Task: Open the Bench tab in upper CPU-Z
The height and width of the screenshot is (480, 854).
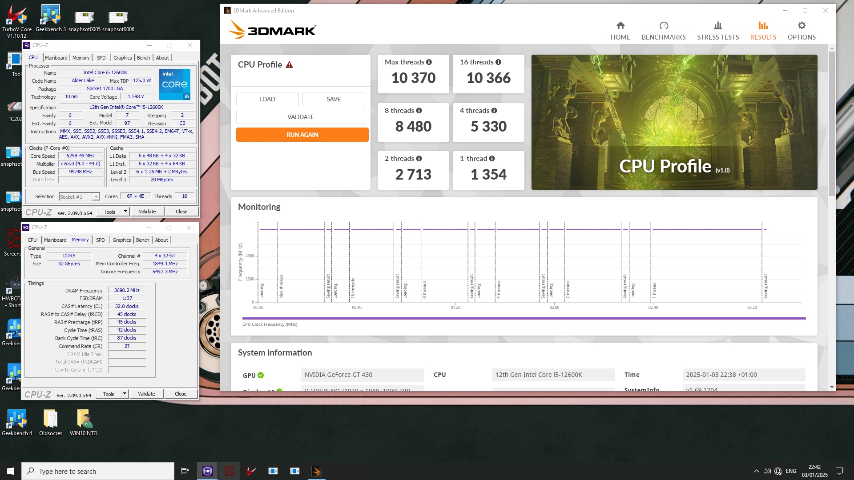Action: coord(143,58)
